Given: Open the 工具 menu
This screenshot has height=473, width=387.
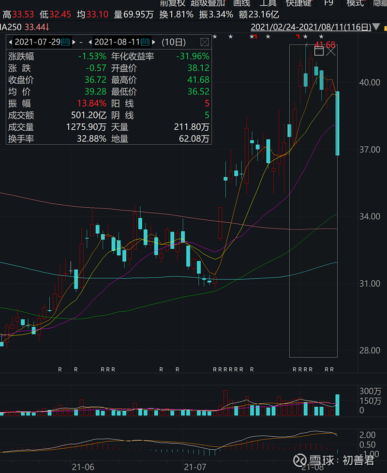Looking at the screenshot, I should (268, 3).
